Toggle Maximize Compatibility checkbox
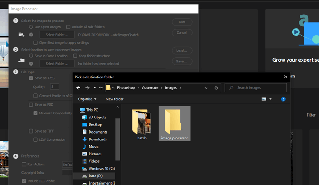The width and height of the screenshot is (319, 185). pos(36,113)
